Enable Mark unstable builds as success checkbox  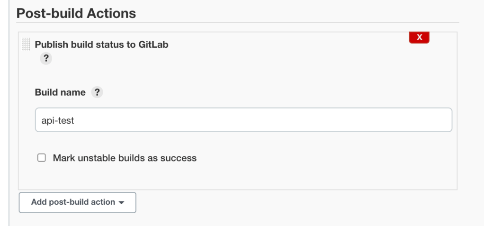(x=42, y=158)
